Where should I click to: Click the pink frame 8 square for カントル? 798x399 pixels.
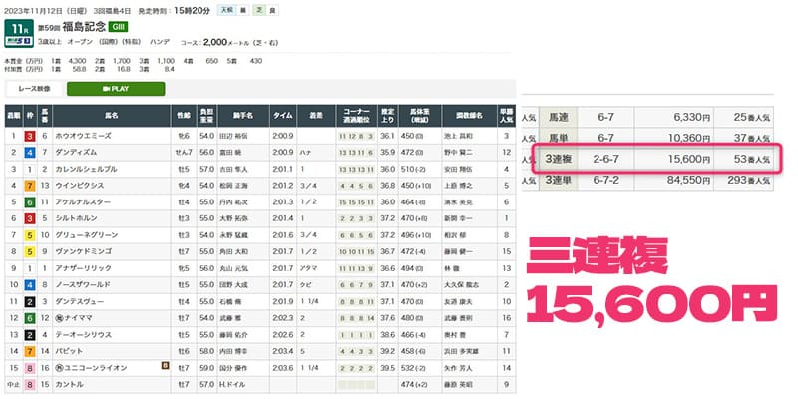[x=29, y=385]
